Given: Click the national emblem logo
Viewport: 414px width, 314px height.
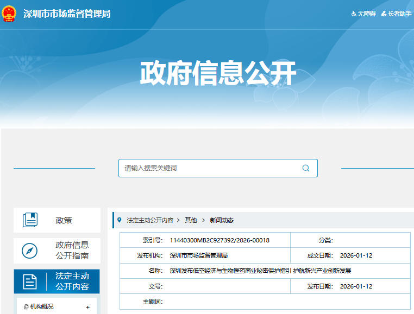Looking at the screenshot, I should [x=9, y=13].
